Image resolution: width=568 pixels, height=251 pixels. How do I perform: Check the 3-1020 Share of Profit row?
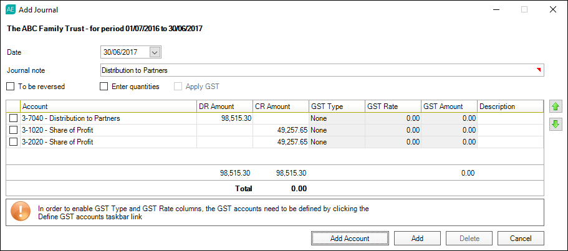pyautogui.click(x=13, y=130)
